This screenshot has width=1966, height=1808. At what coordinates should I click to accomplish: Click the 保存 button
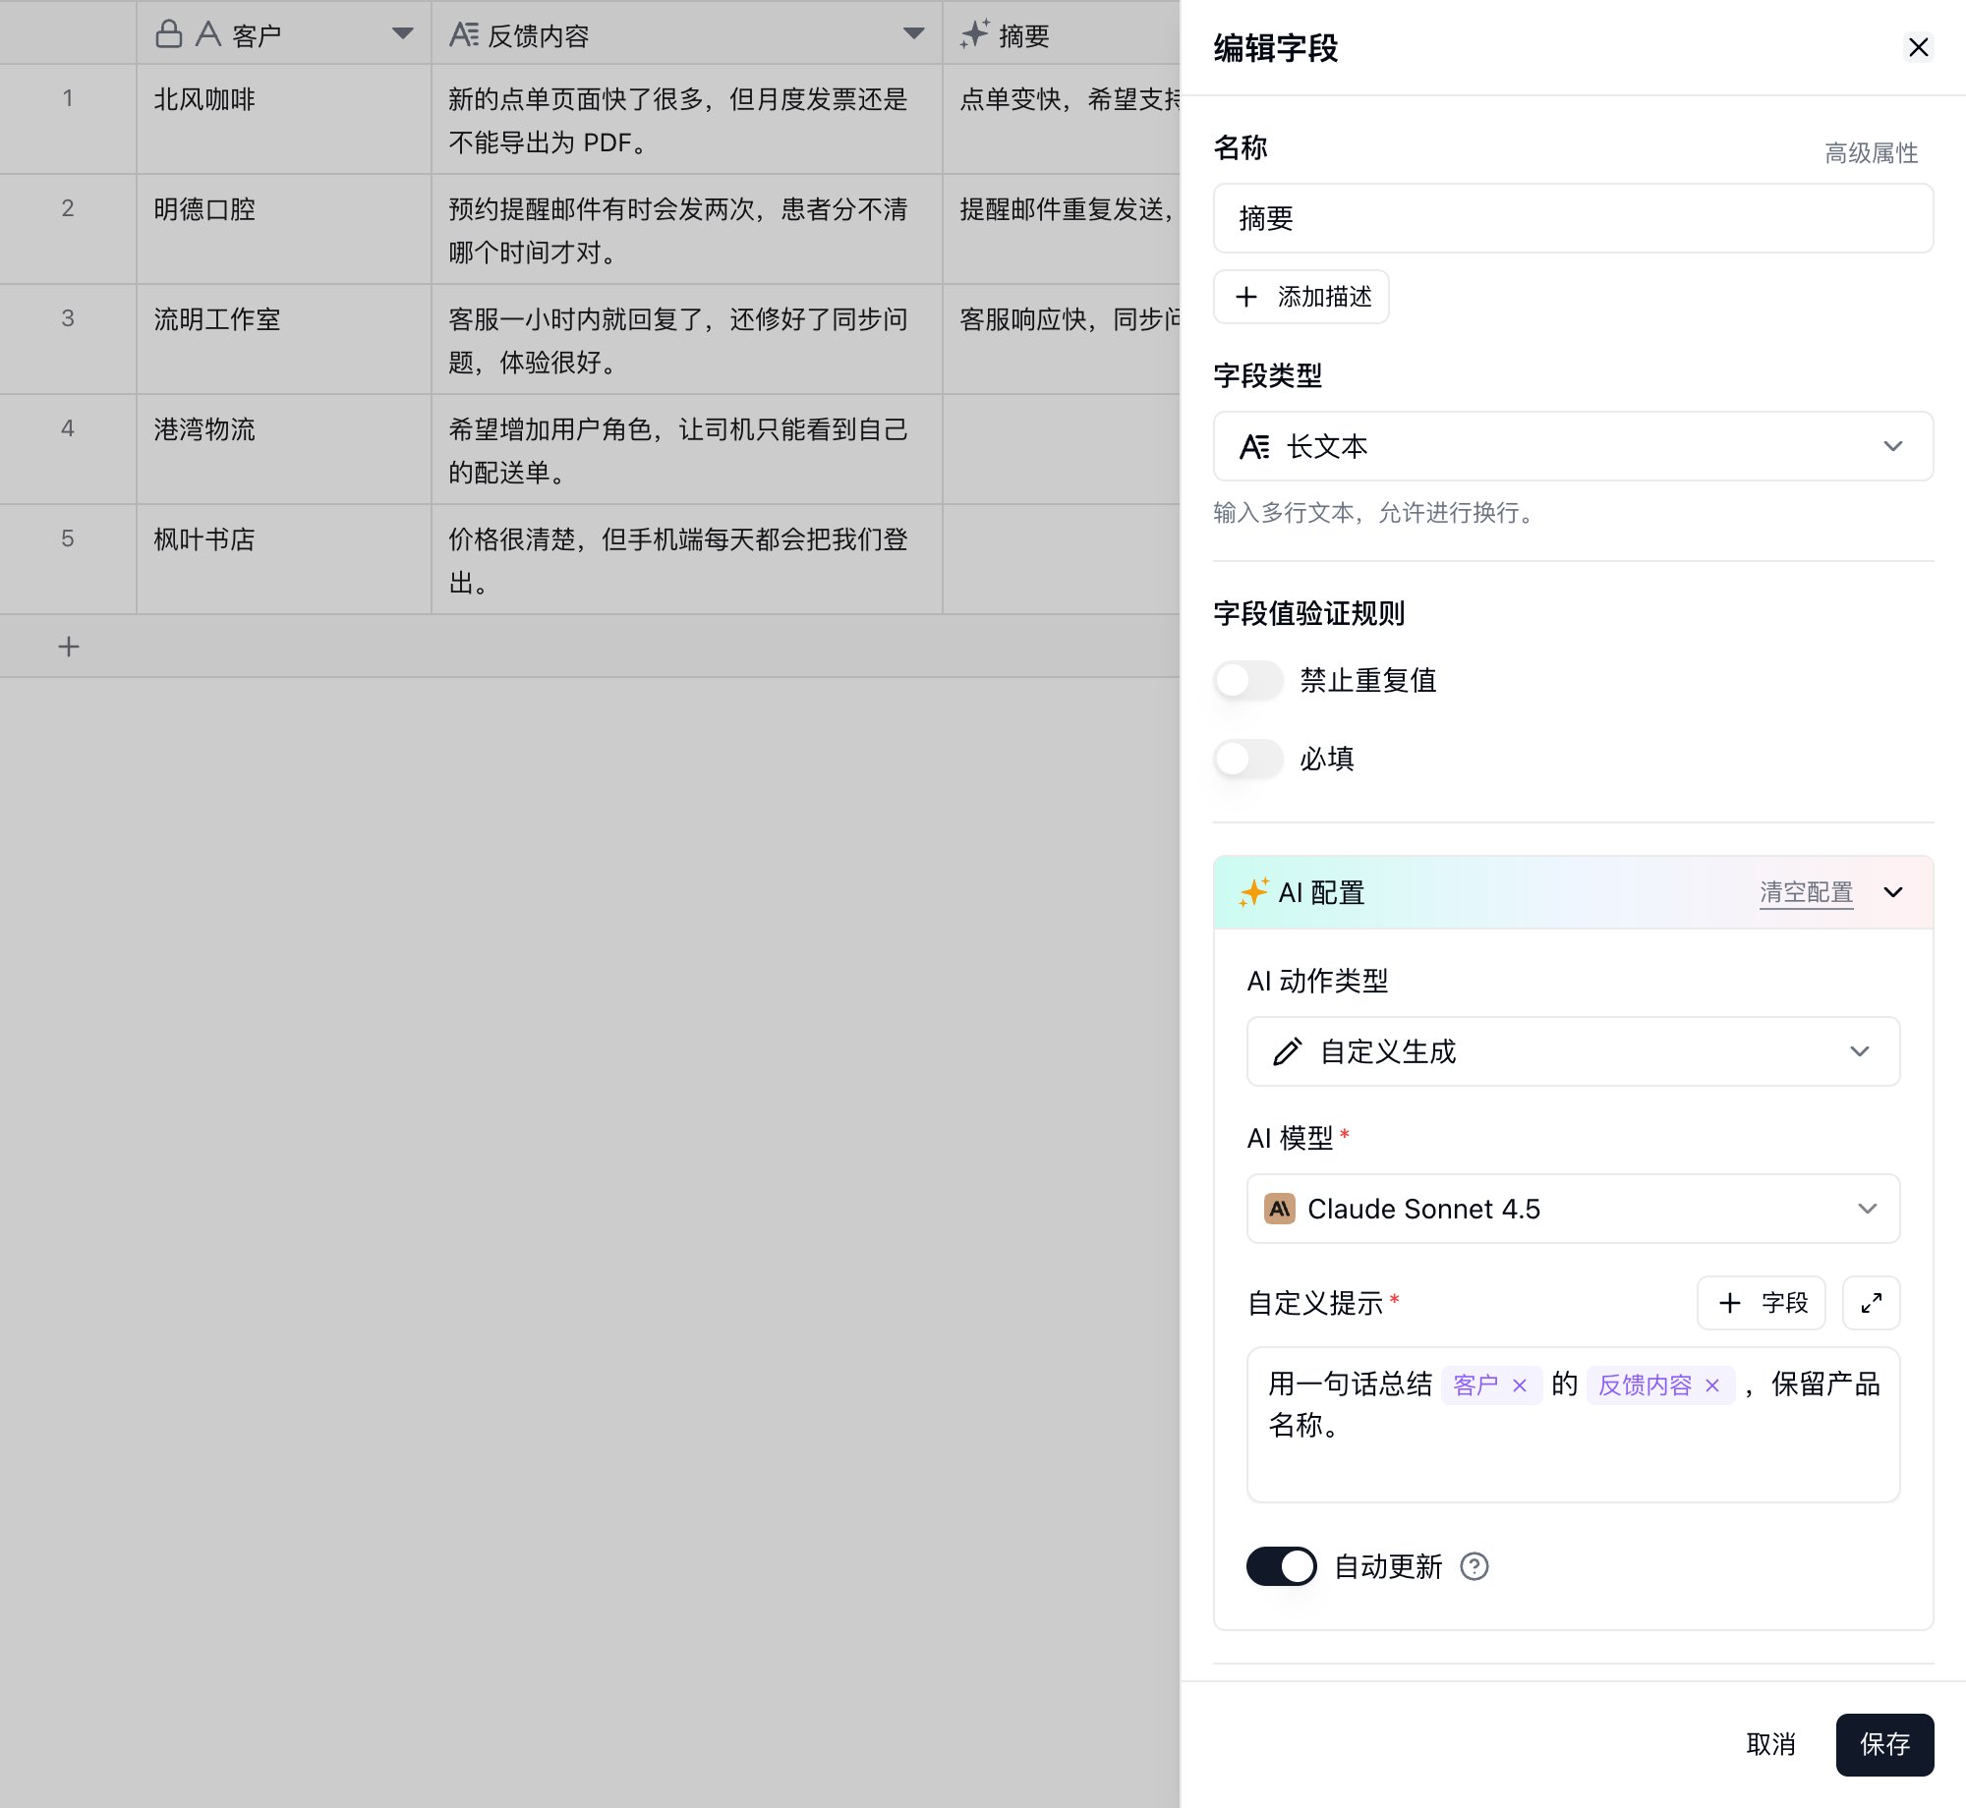tap(1884, 1744)
